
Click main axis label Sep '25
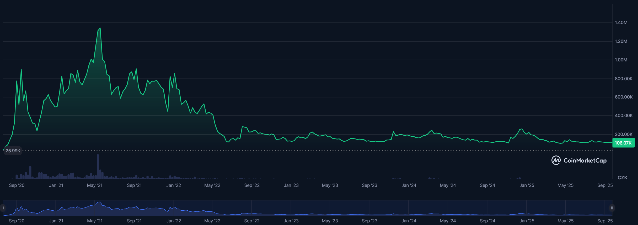(605, 185)
